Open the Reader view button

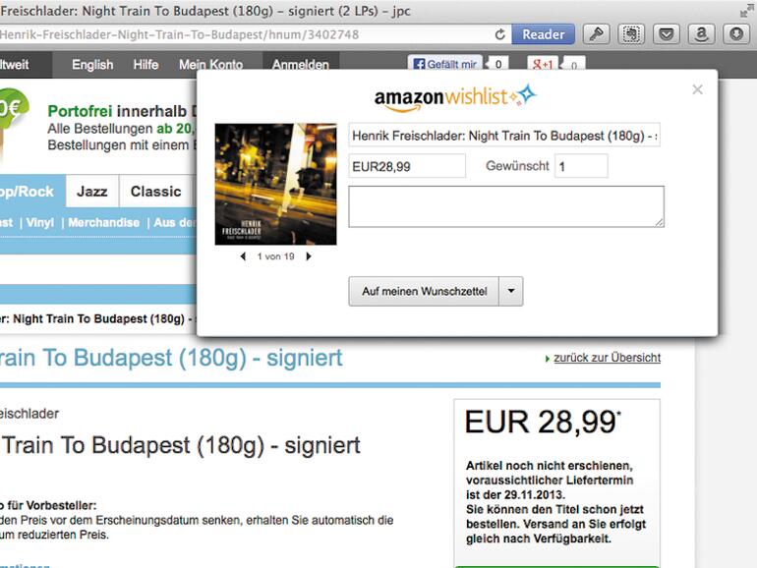[543, 34]
